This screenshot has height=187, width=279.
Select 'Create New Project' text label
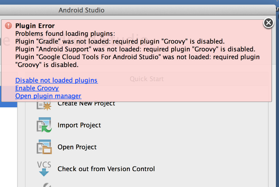(x=86, y=103)
